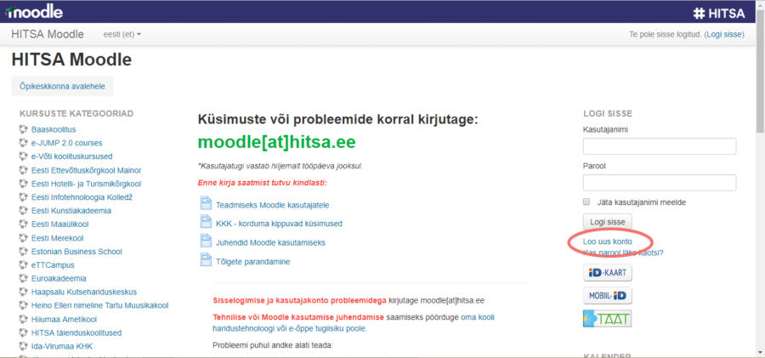Open the eesti (et) language dropdown
This screenshot has width=765, height=358.
point(122,35)
